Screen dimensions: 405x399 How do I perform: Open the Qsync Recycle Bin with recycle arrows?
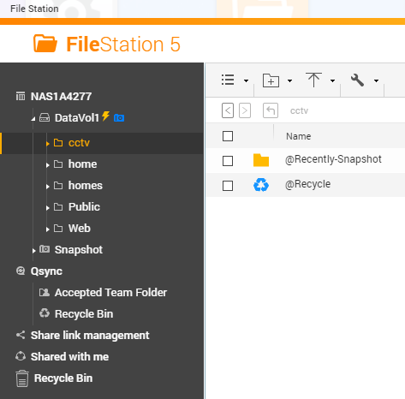click(x=84, y=314)
